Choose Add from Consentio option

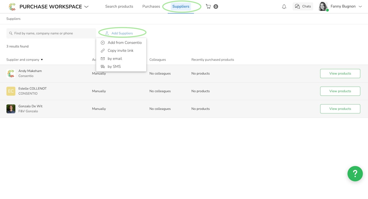pos(124,42)
